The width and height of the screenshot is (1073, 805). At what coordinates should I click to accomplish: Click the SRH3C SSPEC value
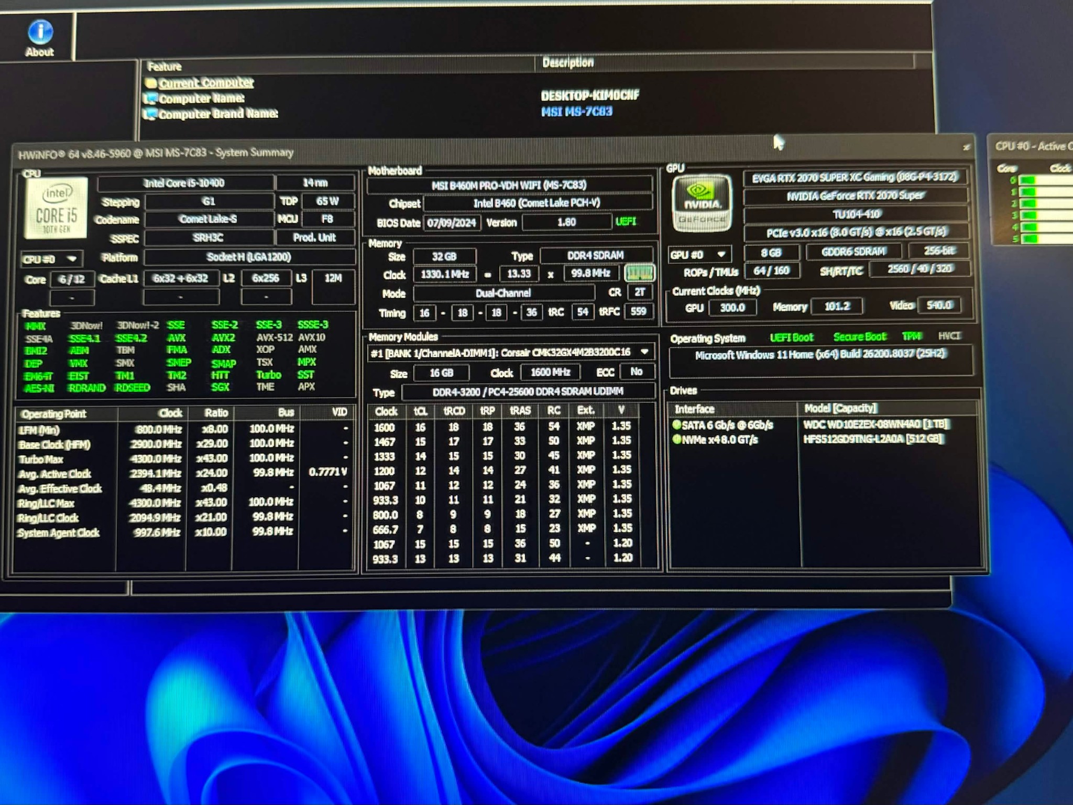click(209, 237)
